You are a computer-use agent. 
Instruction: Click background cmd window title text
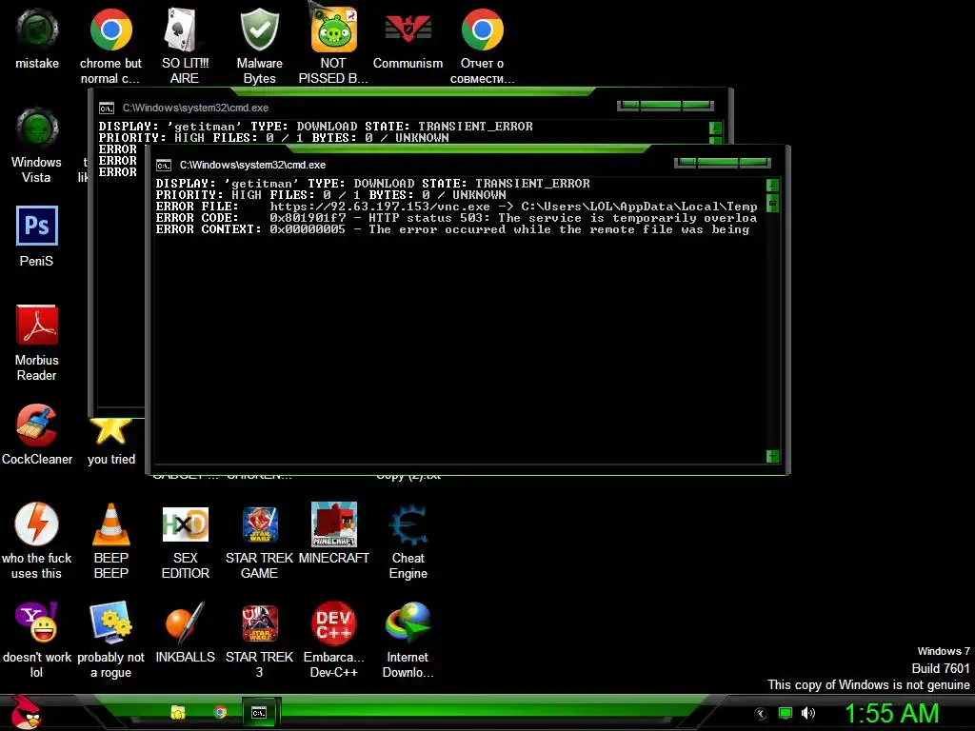(195, 108)
